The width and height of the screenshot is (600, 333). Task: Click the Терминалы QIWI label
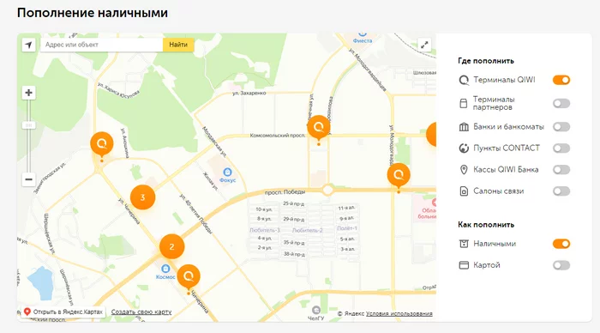pyautogui.click(x=504, y=80)
